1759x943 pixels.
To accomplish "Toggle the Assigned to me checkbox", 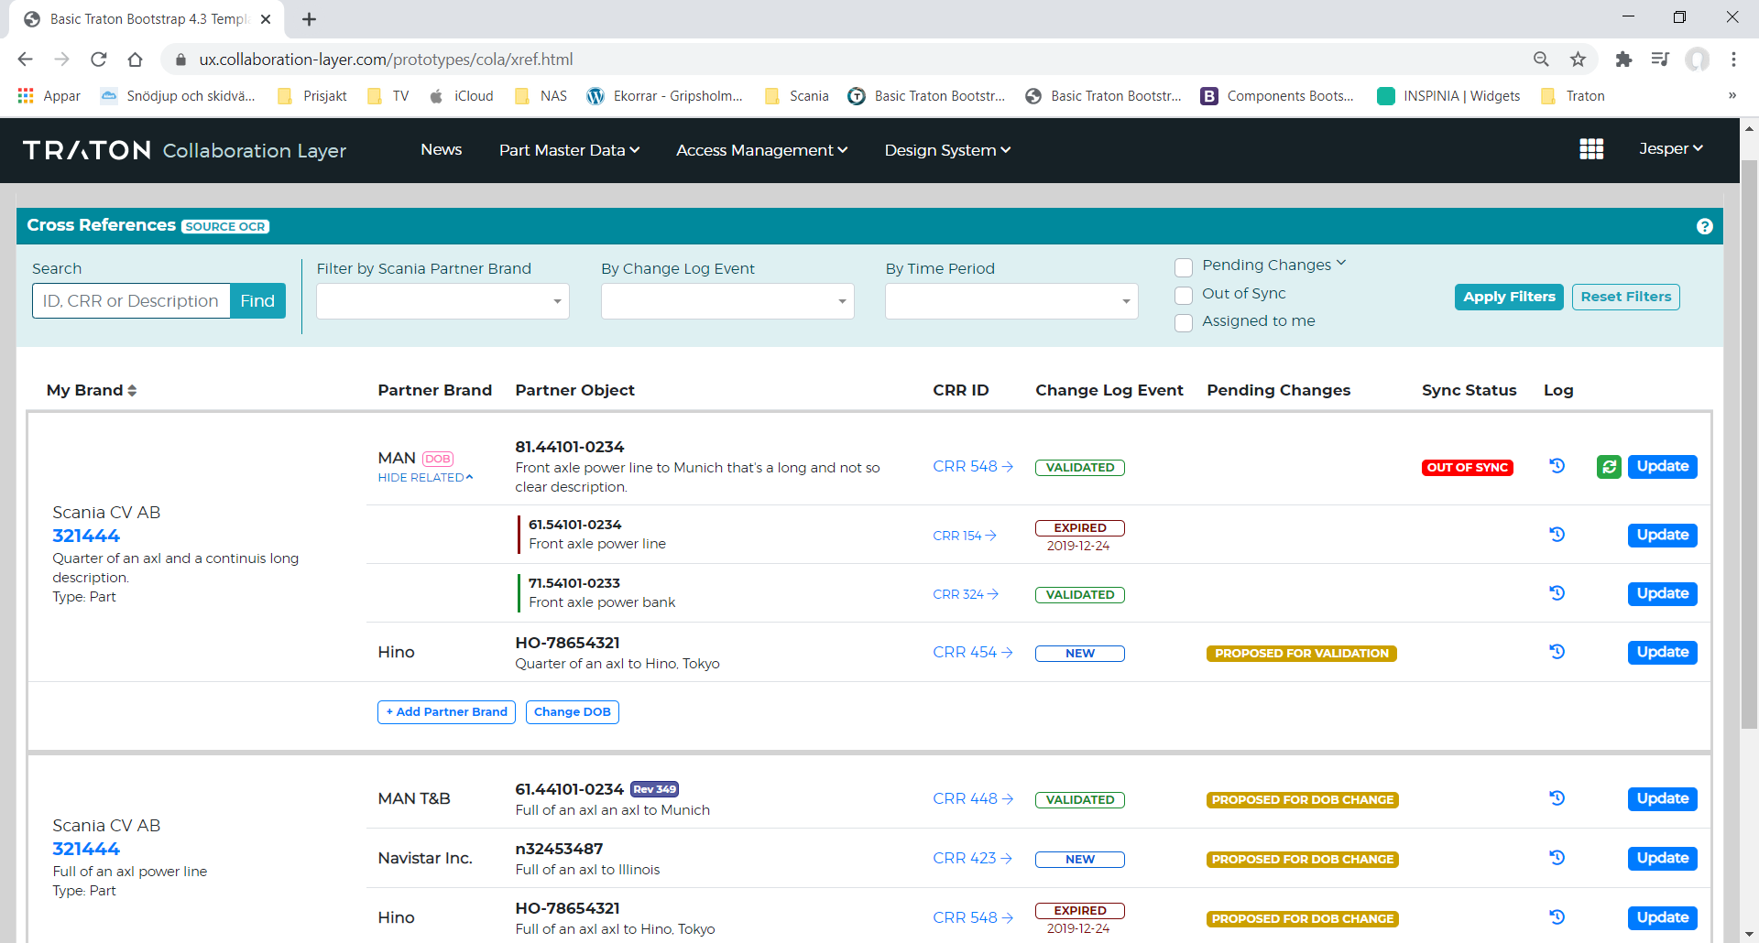I will pyautogui.click(x=1184, y=322).
